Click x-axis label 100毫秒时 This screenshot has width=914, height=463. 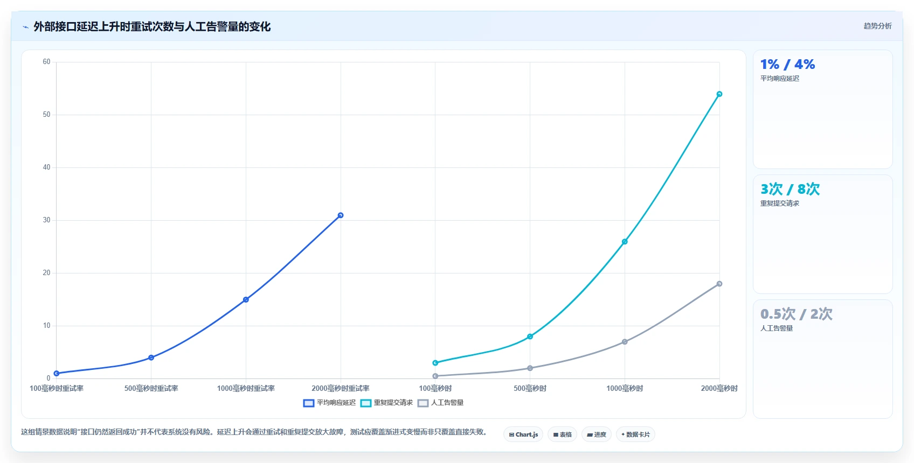pyautogui.click(x=435, y=388)
